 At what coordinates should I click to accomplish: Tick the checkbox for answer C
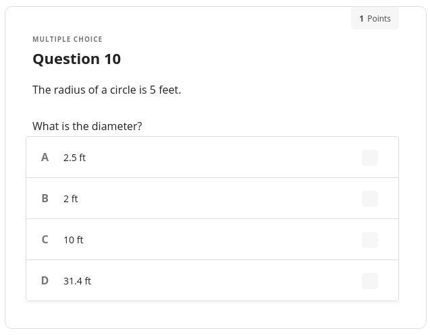[369, 240]
